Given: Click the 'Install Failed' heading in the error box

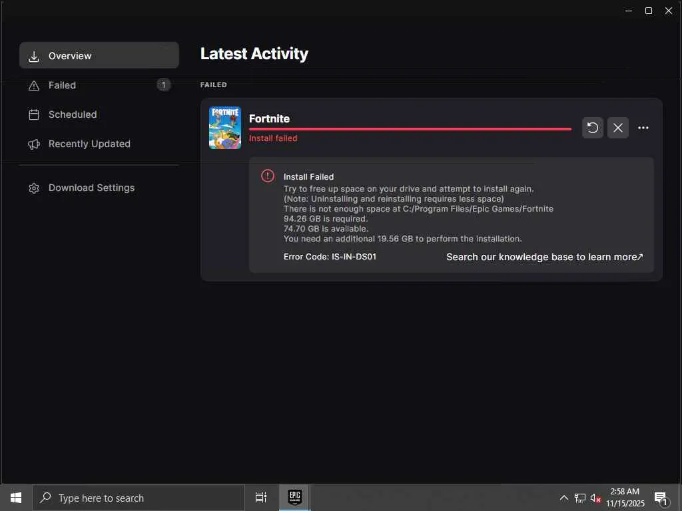Looking at the screenshot, I should 308,177.
